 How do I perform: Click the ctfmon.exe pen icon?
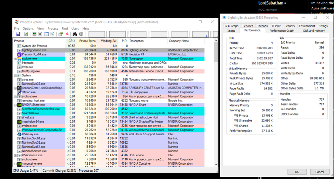pos(19,92)
